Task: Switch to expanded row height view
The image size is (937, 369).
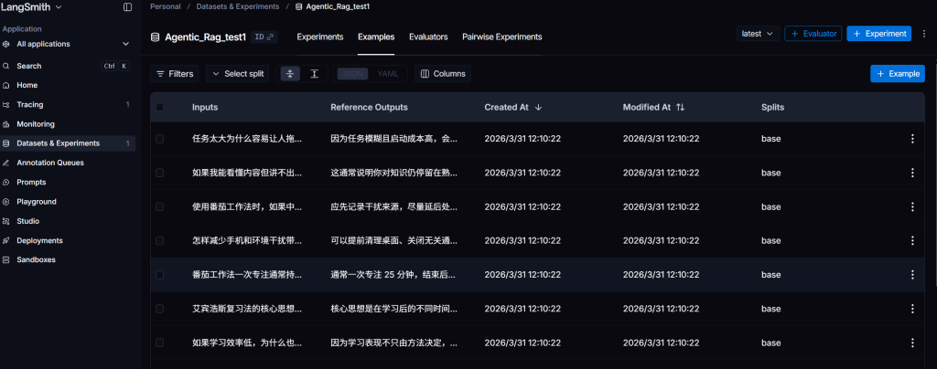Action: pyautogui.click(x=315, y=74)
